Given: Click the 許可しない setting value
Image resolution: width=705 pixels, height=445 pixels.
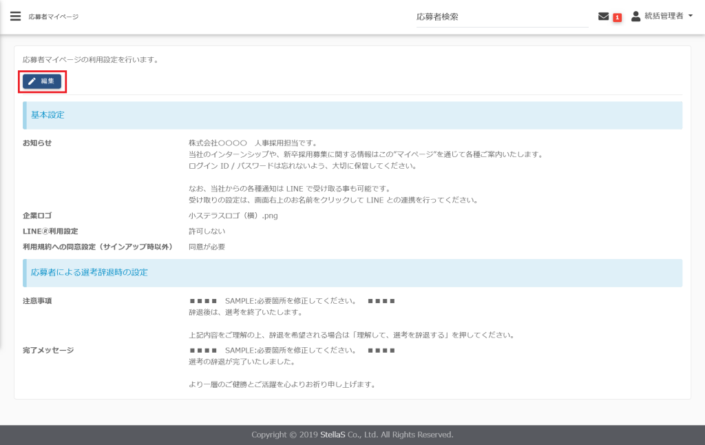Looking at the screenshot, I should click(x=207, y=231).
